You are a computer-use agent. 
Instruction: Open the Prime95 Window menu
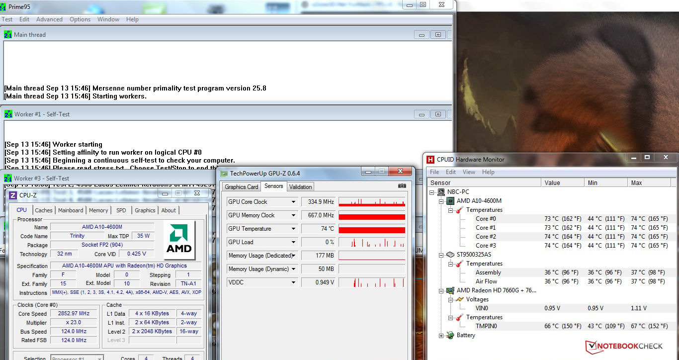pos(108,19)
